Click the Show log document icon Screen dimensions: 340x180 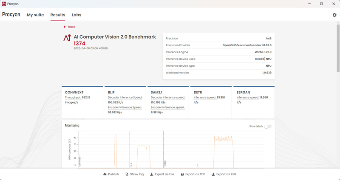127,174
